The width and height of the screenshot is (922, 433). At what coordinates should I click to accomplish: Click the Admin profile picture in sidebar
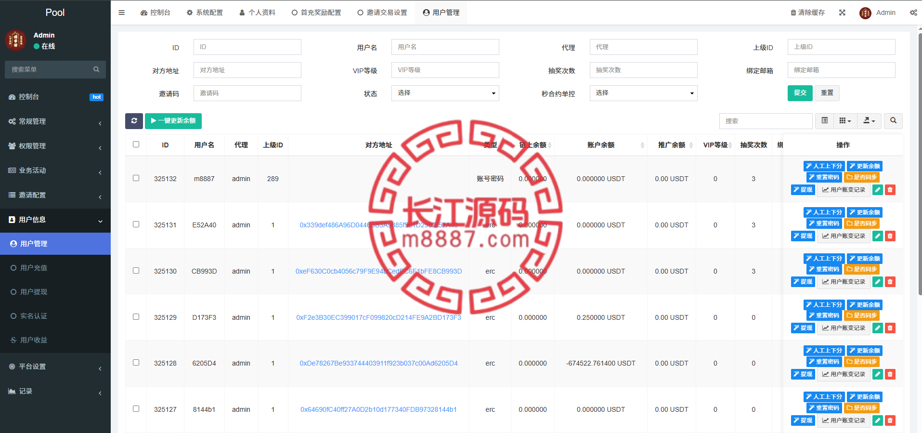15,40
